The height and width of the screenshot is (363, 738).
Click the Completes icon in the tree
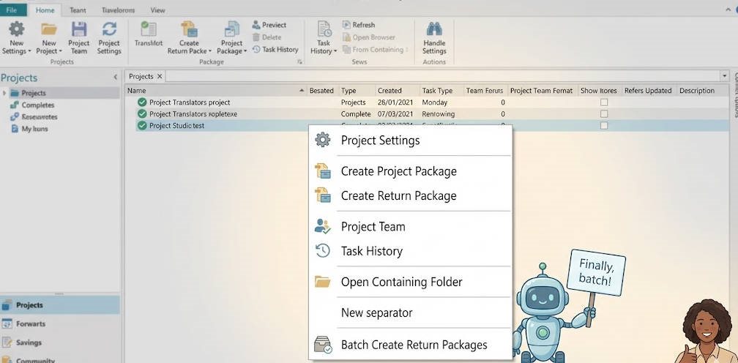pos(14,105)
